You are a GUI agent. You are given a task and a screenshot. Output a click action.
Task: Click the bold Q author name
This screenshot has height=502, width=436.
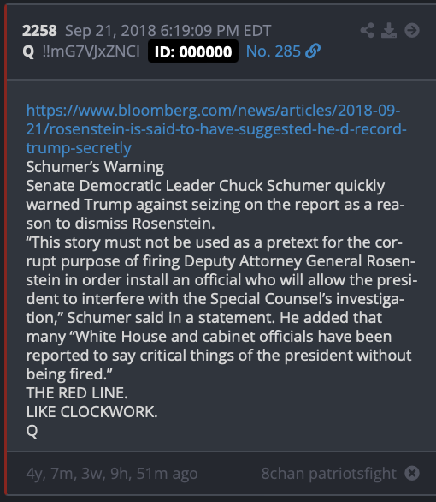pyautogui.click(x=28, y=51)
